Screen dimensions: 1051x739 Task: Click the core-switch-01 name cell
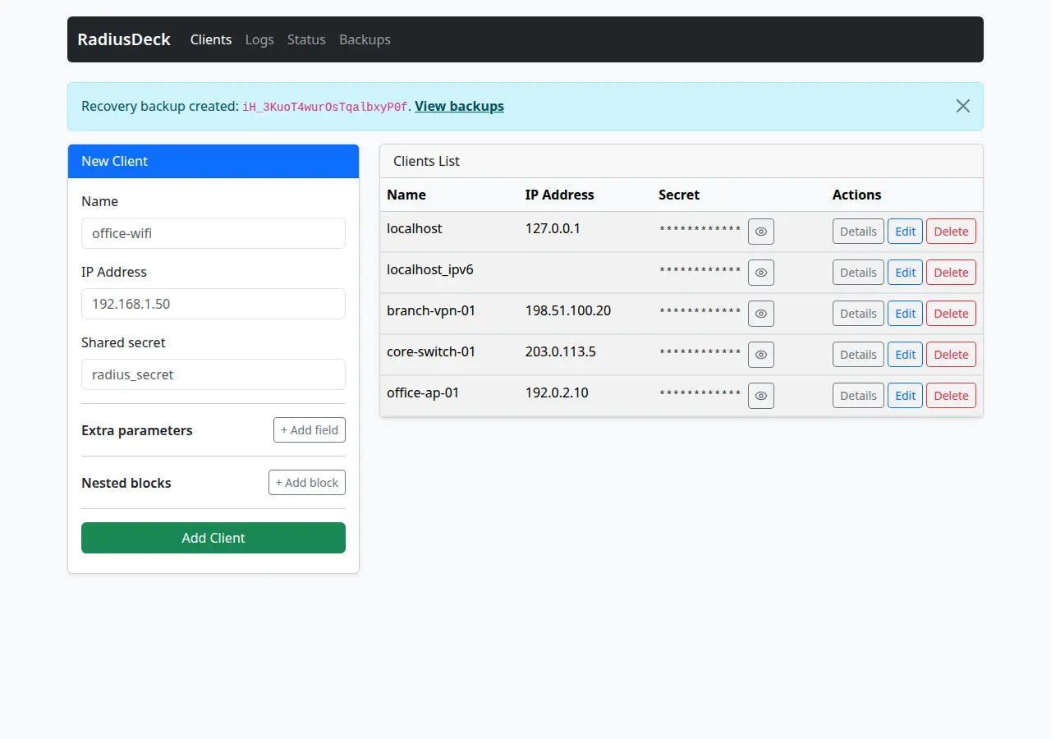tap(449, 355)
